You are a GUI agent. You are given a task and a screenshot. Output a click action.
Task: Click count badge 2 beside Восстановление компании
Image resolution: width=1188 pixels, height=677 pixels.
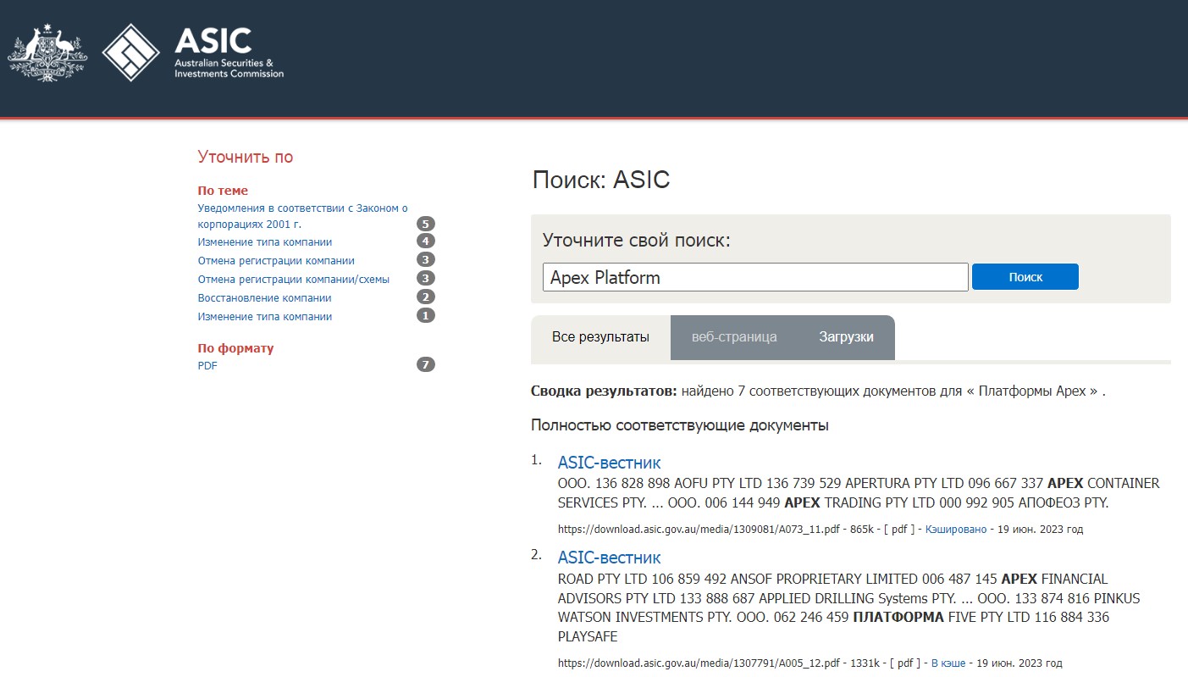[426, 297]
